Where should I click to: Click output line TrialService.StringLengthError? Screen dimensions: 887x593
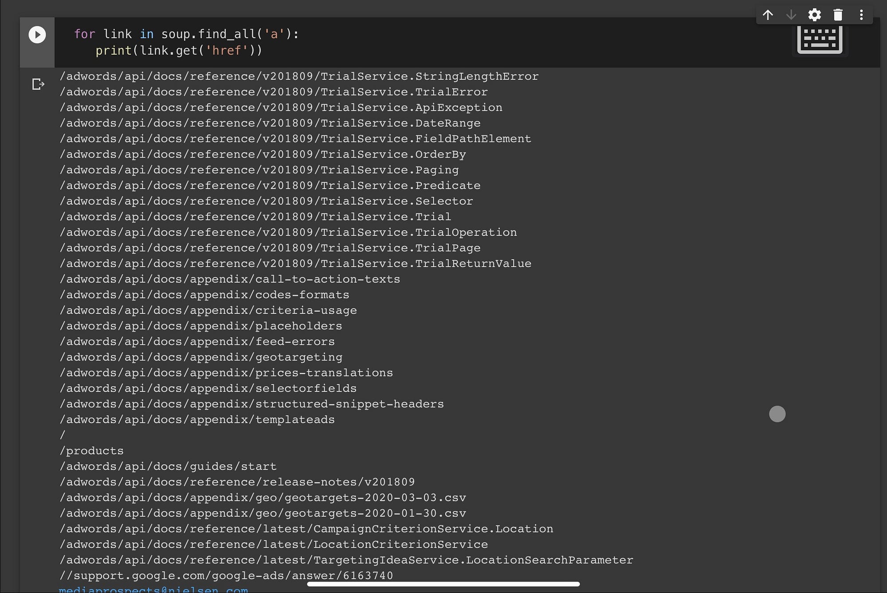pyautogui.click(x=299, y=76)
